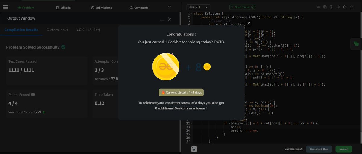362x154 pixels.
Task: Fold the method at line 2 gutter arrow
Action: point(192,17)
